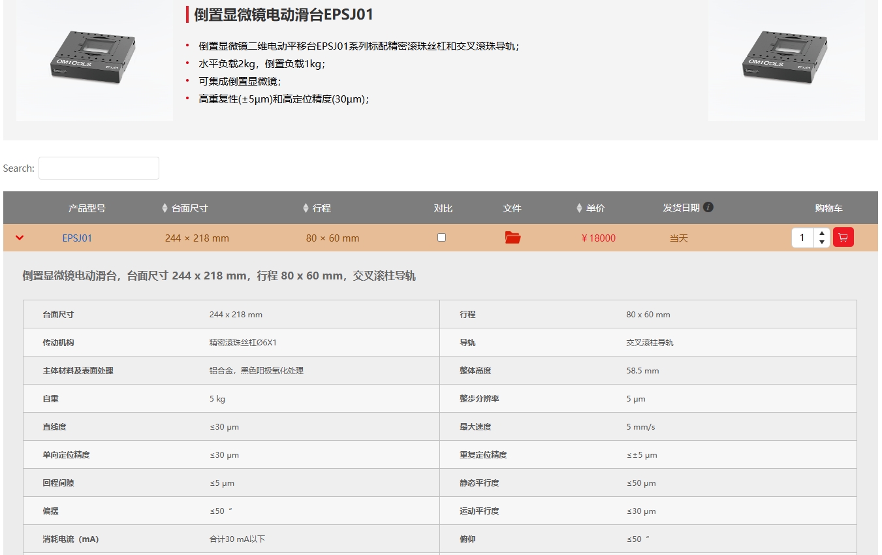Click the ¥18000 price in EPSJ01 row
The width and height of the screenshot is (882, 555).
598,238
